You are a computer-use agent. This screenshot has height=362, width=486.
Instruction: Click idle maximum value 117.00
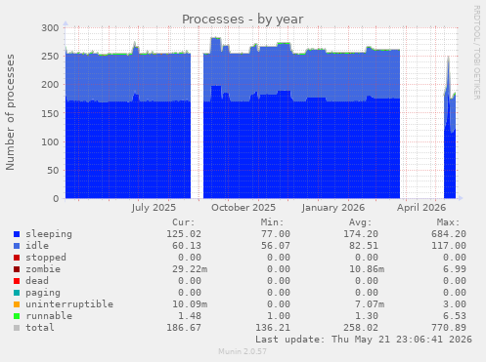(449, 246)
